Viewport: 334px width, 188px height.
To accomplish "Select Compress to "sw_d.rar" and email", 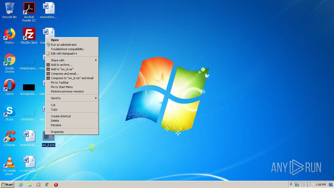I will 72,78.
